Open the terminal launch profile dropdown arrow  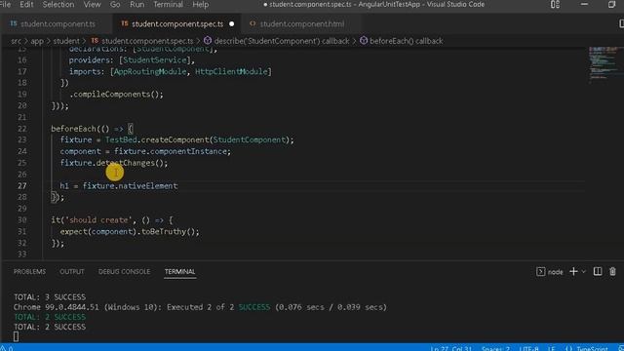[583, 272]
